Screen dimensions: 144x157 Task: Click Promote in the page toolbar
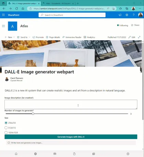click(38, 37)
